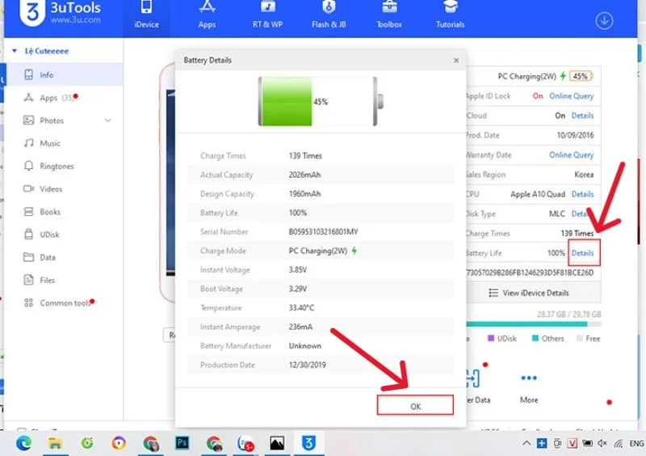This screenshot has width=646, height=456.
Task: Click Online Query for Apple ID Lock
Action: pyautogui.click(x=571, y=96)
